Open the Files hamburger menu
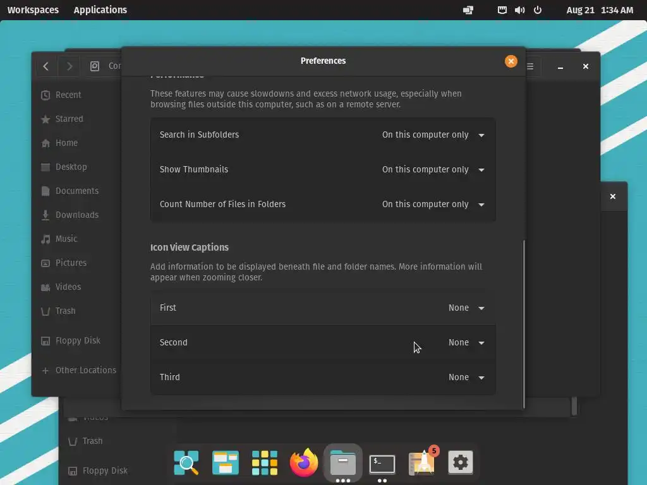 [530, 66]
